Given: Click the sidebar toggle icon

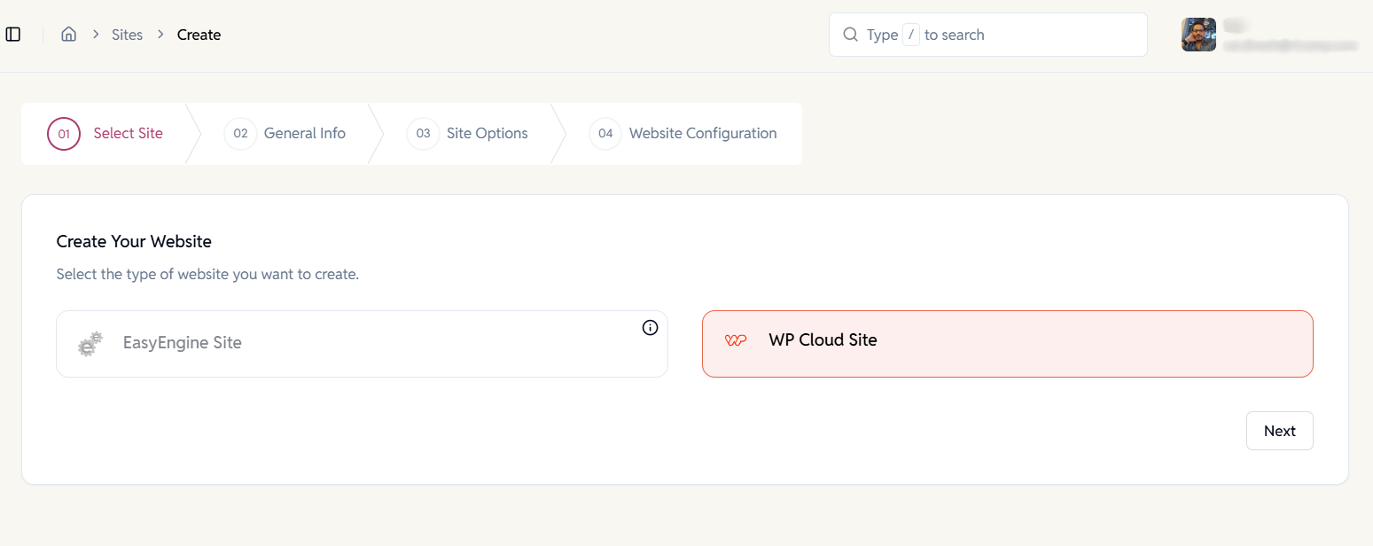Looking at the screenshot, I should 12,34.
